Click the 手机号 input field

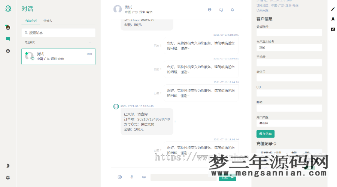[x=289, y=63]
